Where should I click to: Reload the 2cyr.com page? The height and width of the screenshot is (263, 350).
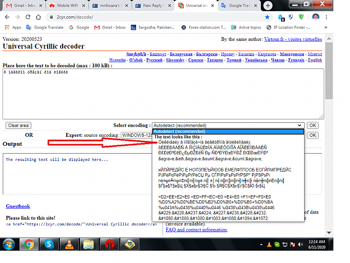(28, 17)
